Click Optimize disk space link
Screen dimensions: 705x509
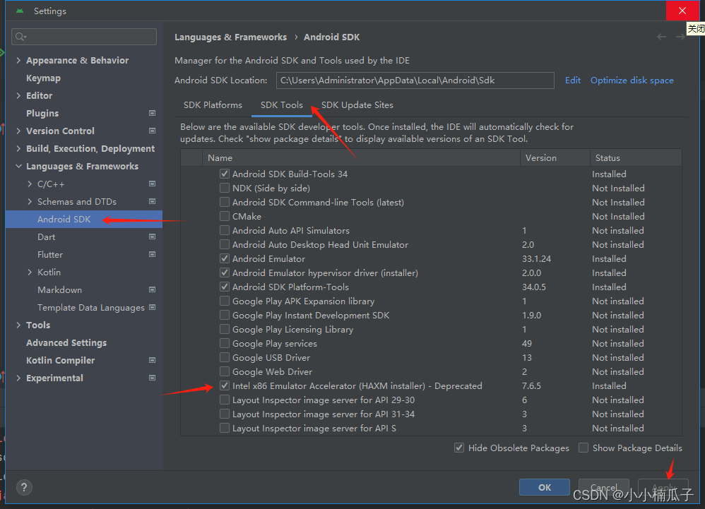[632, 80]
